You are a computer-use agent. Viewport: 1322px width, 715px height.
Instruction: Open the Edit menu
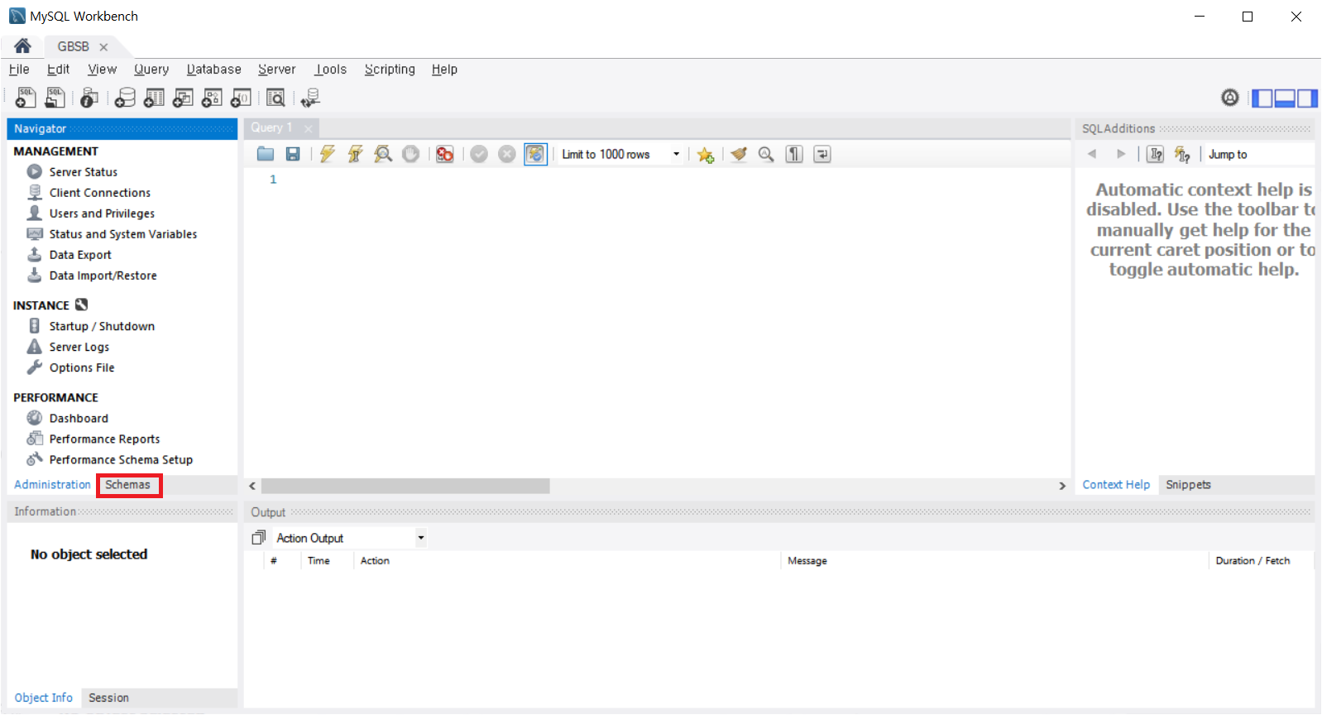(58, 70)
